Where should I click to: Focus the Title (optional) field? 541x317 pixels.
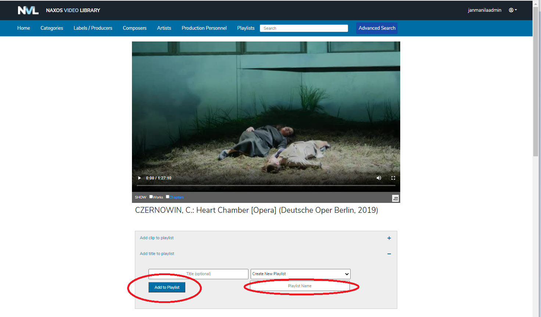click(x=198, y=274)
